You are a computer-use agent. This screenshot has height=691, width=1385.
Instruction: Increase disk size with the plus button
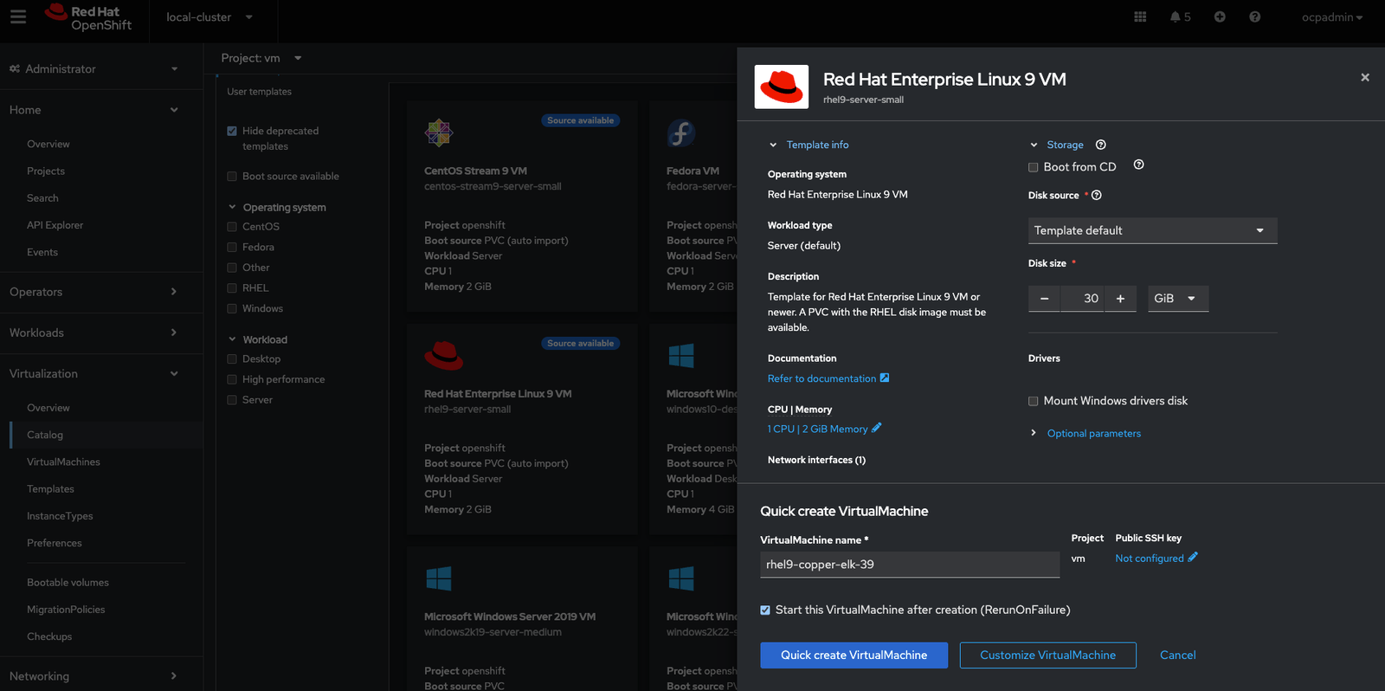point(1120,298)
